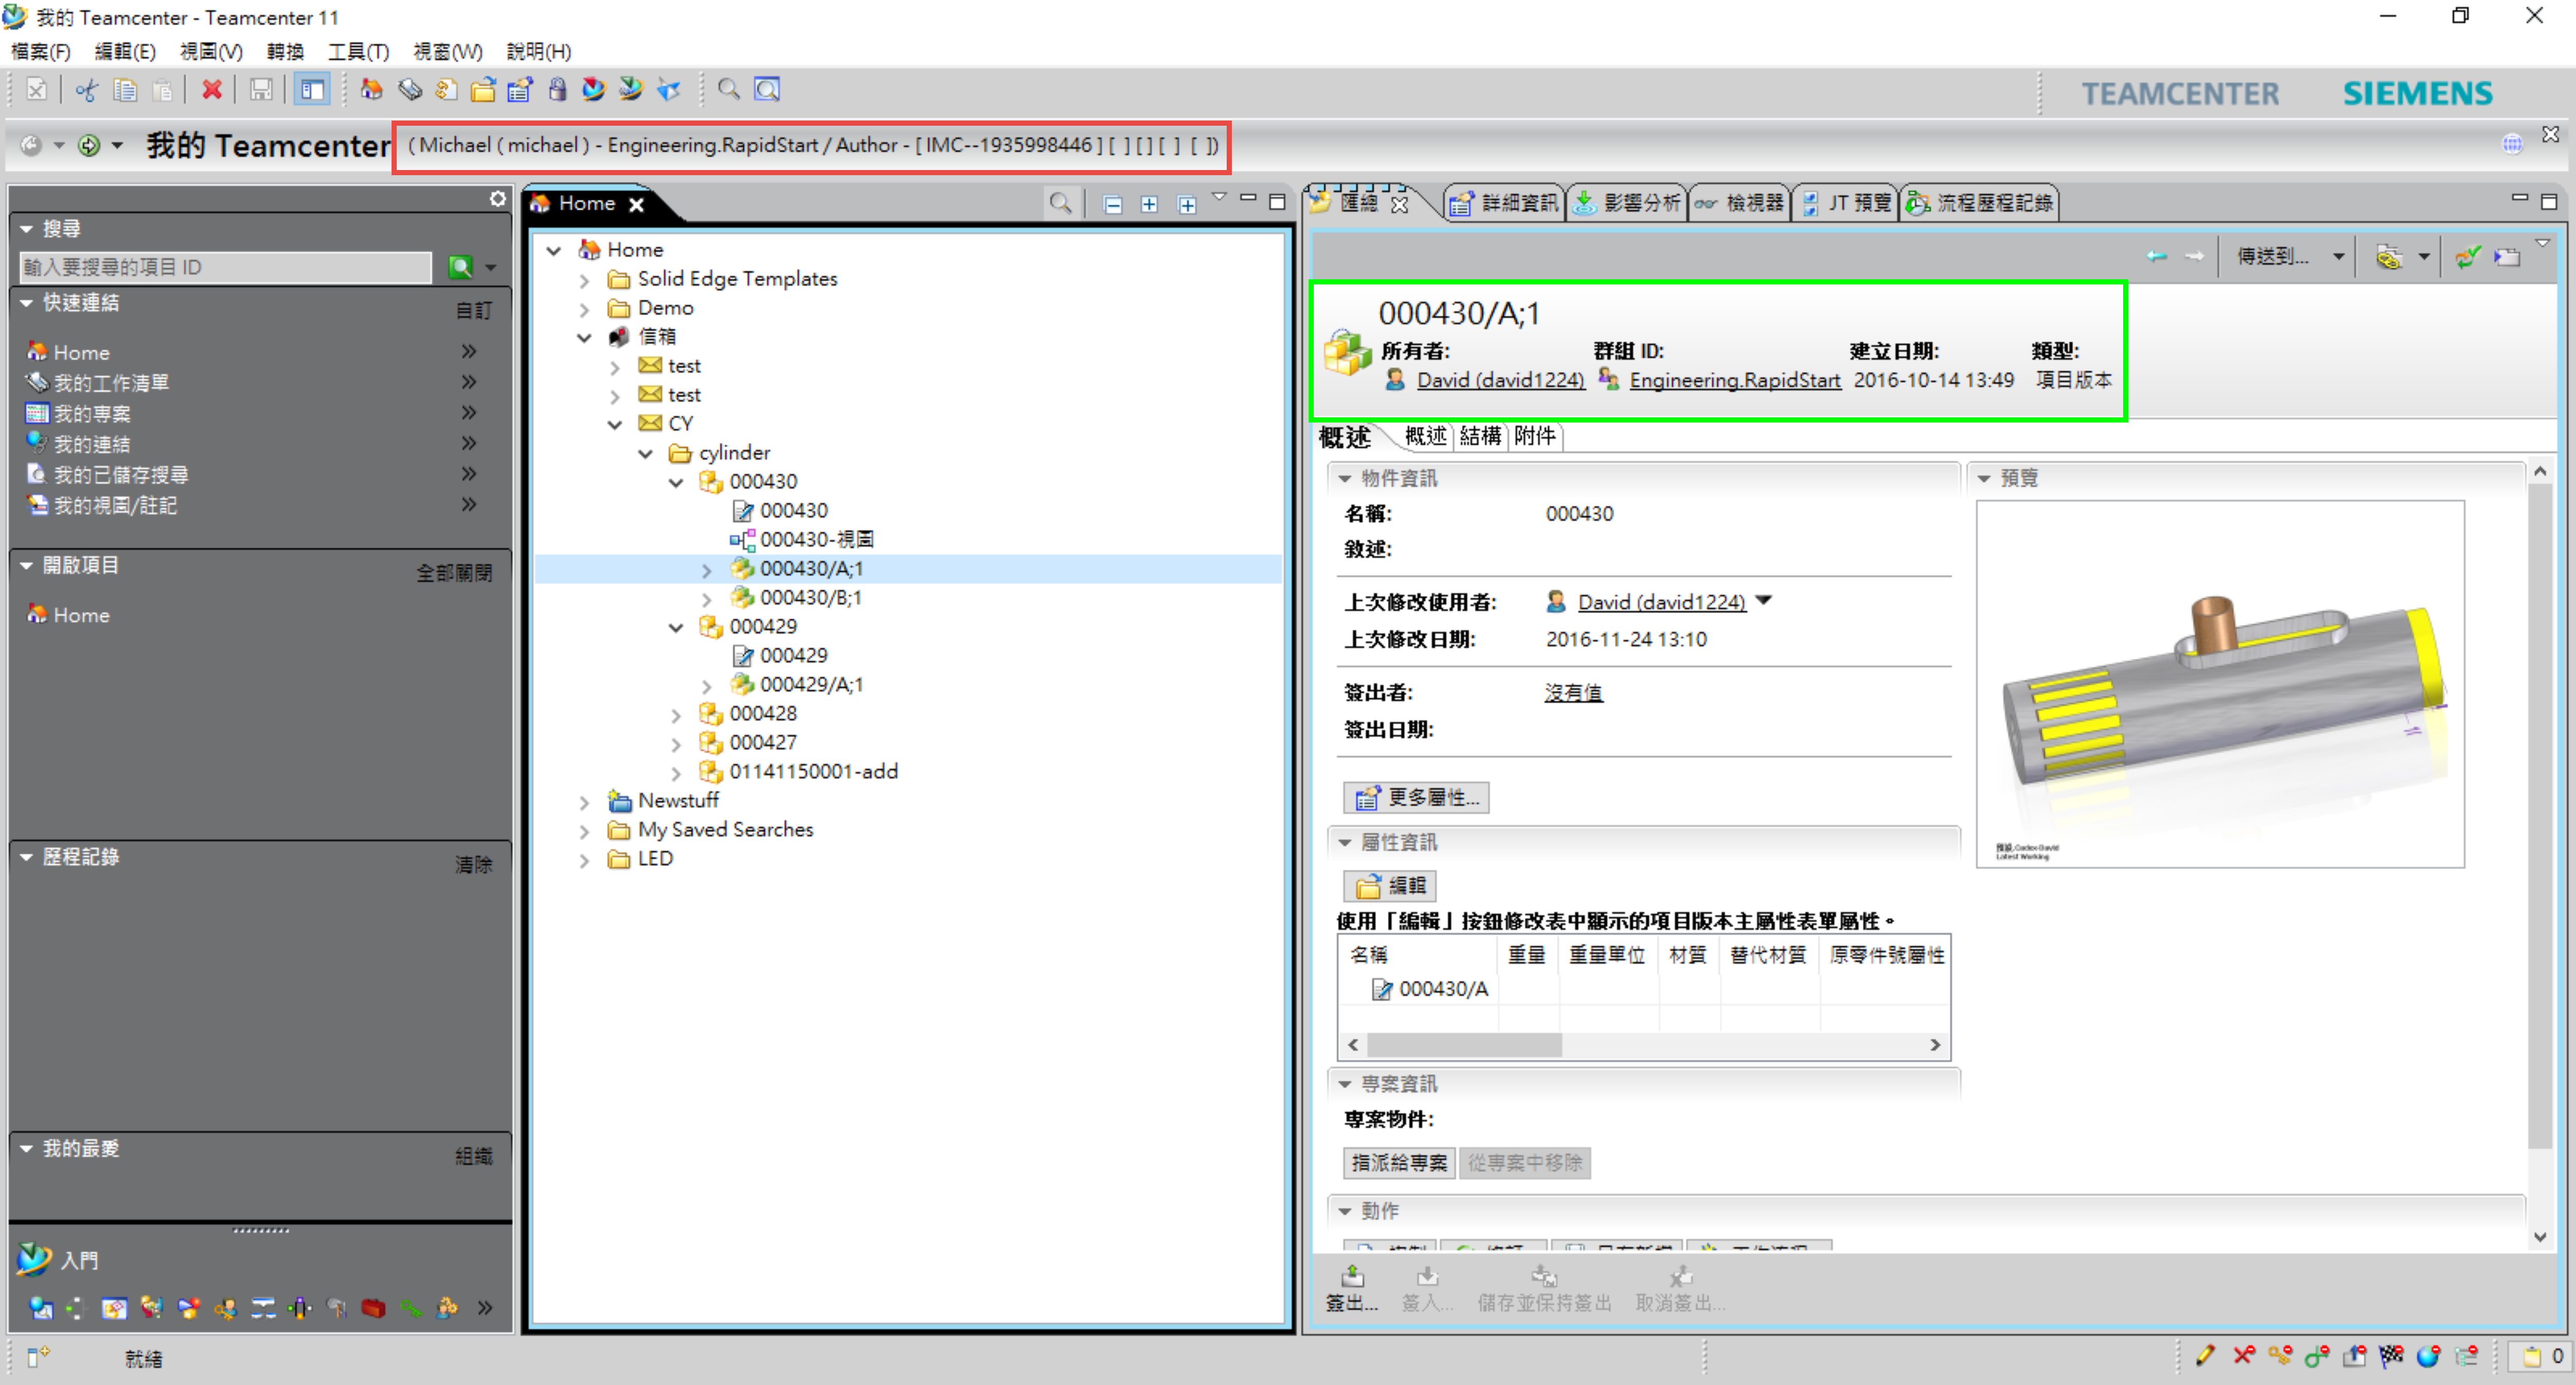Switch to the 影響分析 tab
The height and width of the screenshot is (1385, 2576).
[x=1627, y=203]
